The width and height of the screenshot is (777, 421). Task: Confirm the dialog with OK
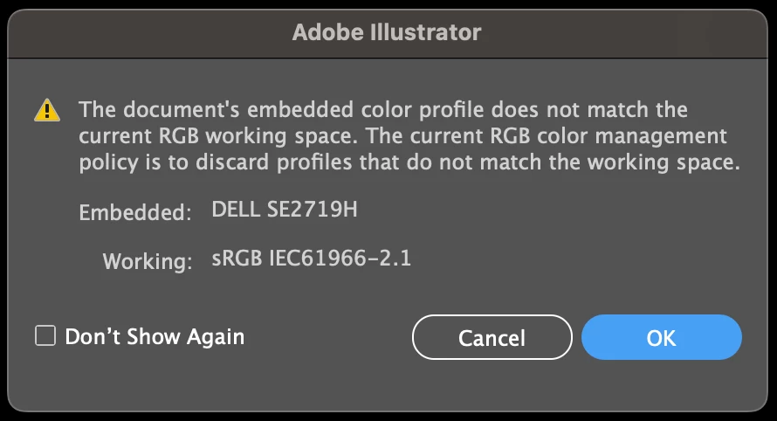(661, 337)
